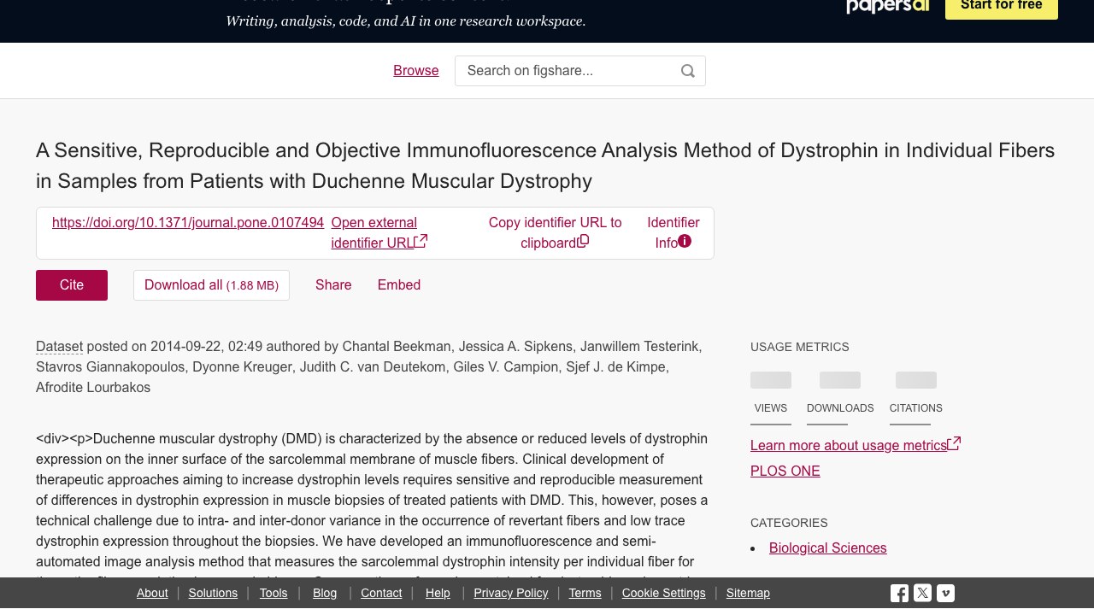Click Open external identifier URL
The width and height of the screenshot is (1094, 615).
[x=379, y=232]
